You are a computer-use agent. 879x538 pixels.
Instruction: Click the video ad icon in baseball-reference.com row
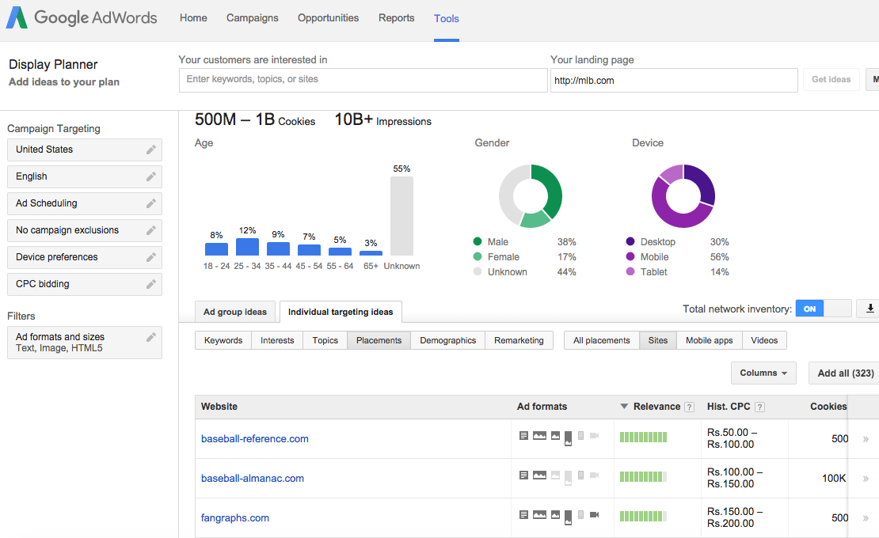pyautogui.click(x=594, y=436)
